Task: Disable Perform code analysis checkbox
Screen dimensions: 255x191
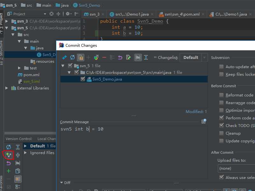Action: coord(221,118)
